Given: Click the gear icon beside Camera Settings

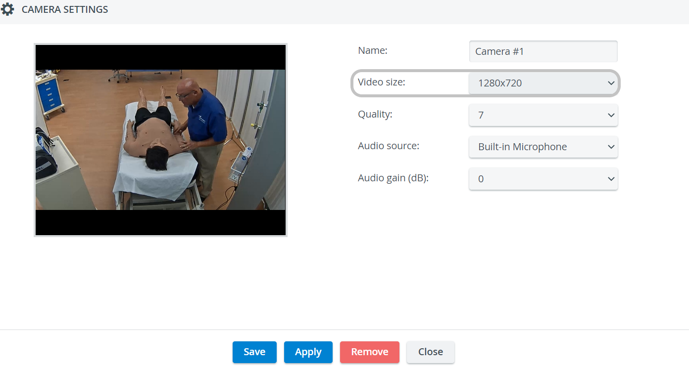Looking at the screenshot, I should tap(7, 9).
